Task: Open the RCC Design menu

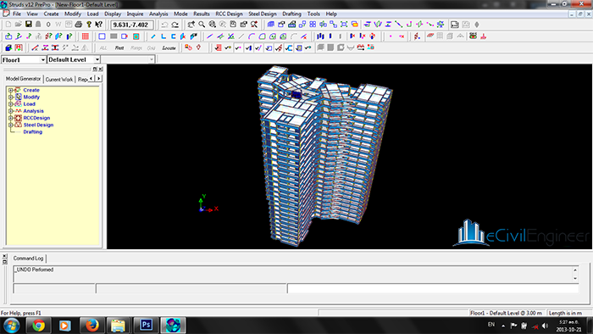Action: 229,14
